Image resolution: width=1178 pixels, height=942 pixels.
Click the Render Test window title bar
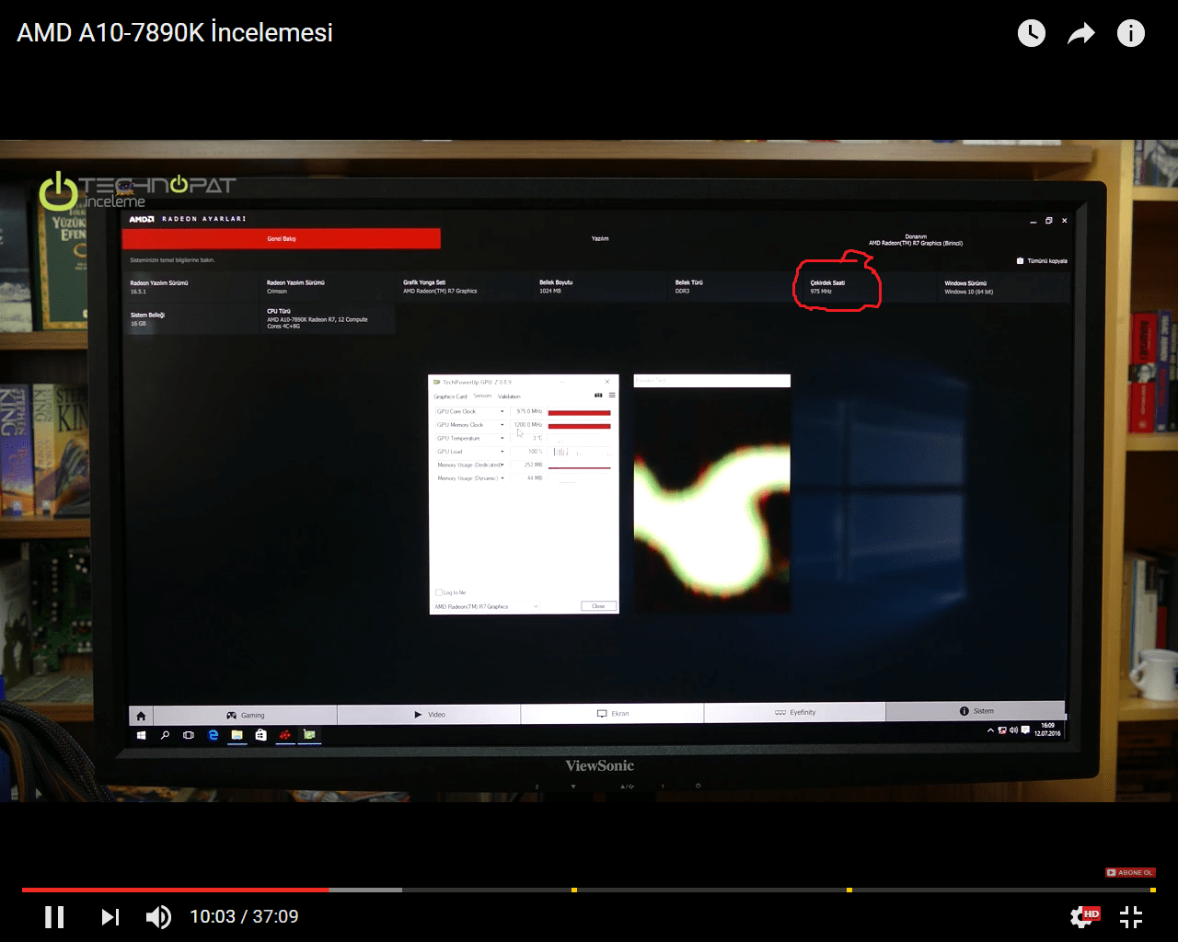[711, 381]
